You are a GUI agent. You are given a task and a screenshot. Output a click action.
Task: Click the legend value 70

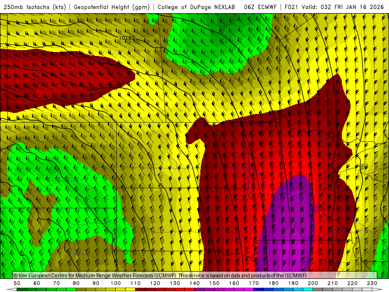coord(56,283)
